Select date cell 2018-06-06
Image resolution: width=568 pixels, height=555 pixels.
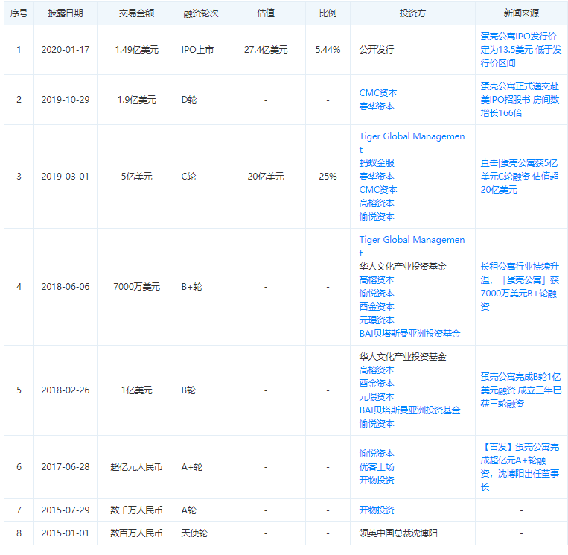click(x=66, y=287)
